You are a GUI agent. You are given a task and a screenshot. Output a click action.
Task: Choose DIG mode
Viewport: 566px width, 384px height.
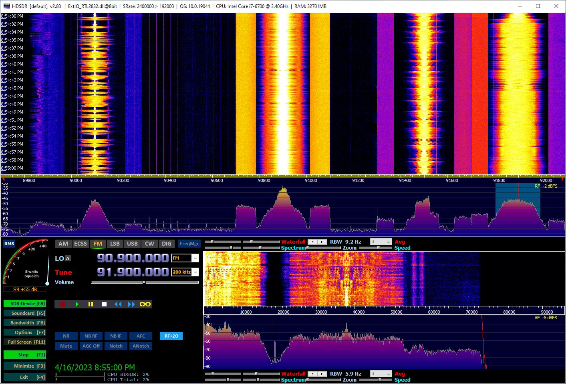pyautogui.click(x=167, y=244)
